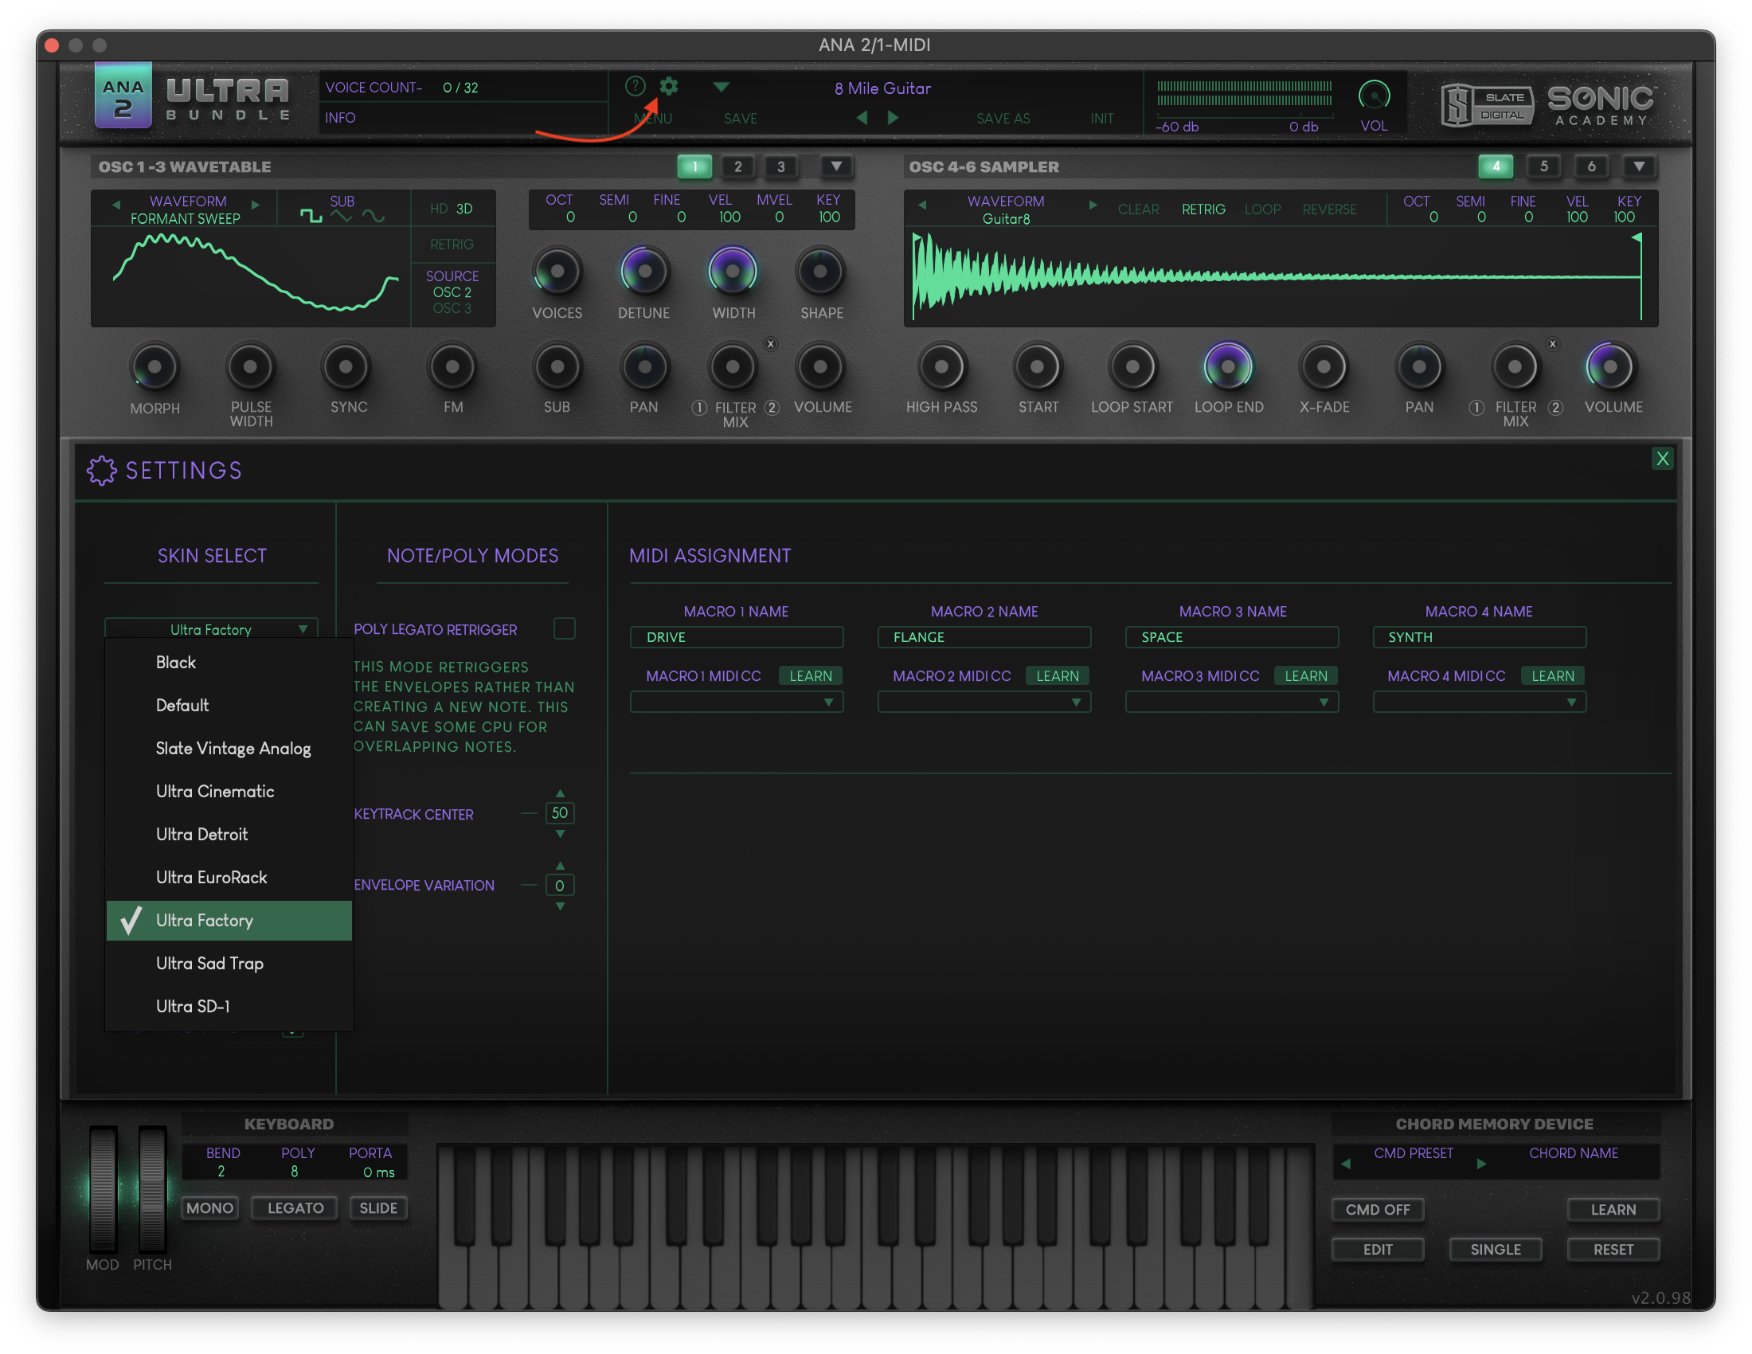Select next sampler waveform arrow
The height and width of the screenshot is (1354, 1752).
[x=1092, y=205]
